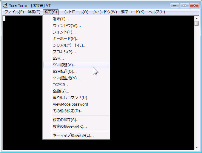Choose 端末(T)... from the settings menu

click(x=76, y=19)
